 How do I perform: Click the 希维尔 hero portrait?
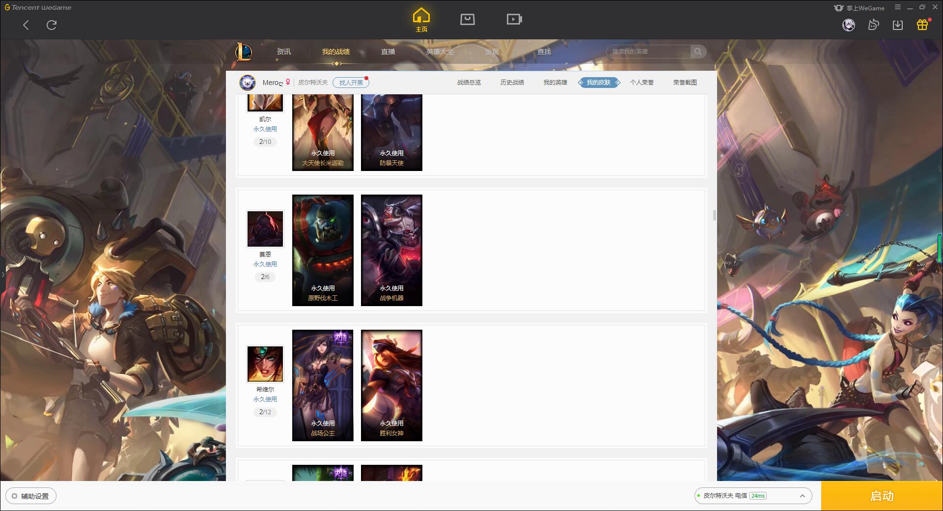click(265, 364)
